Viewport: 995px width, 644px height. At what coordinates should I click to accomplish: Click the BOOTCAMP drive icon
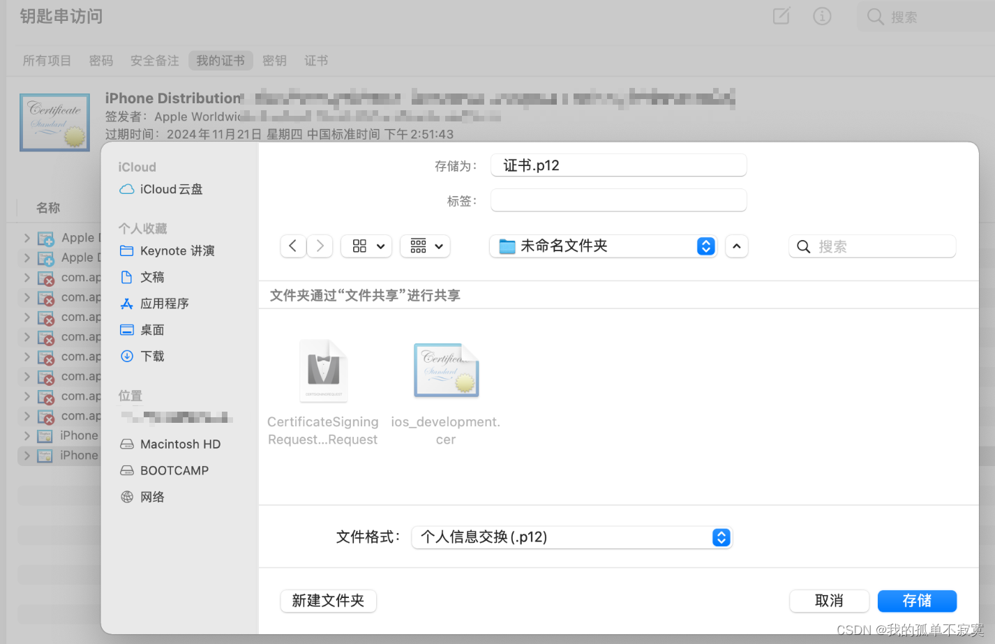[x=127, y=471]
